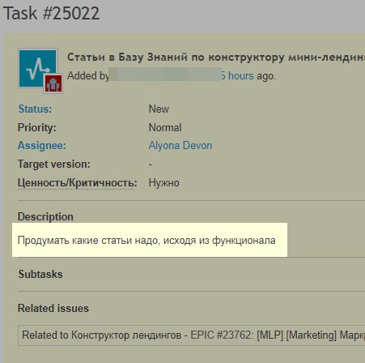Click the Related issues section heading
This screenshot has height=363, width=365.
53,308
